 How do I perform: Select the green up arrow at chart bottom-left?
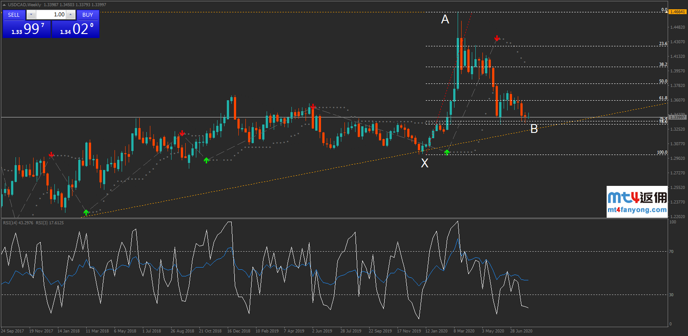86,212
